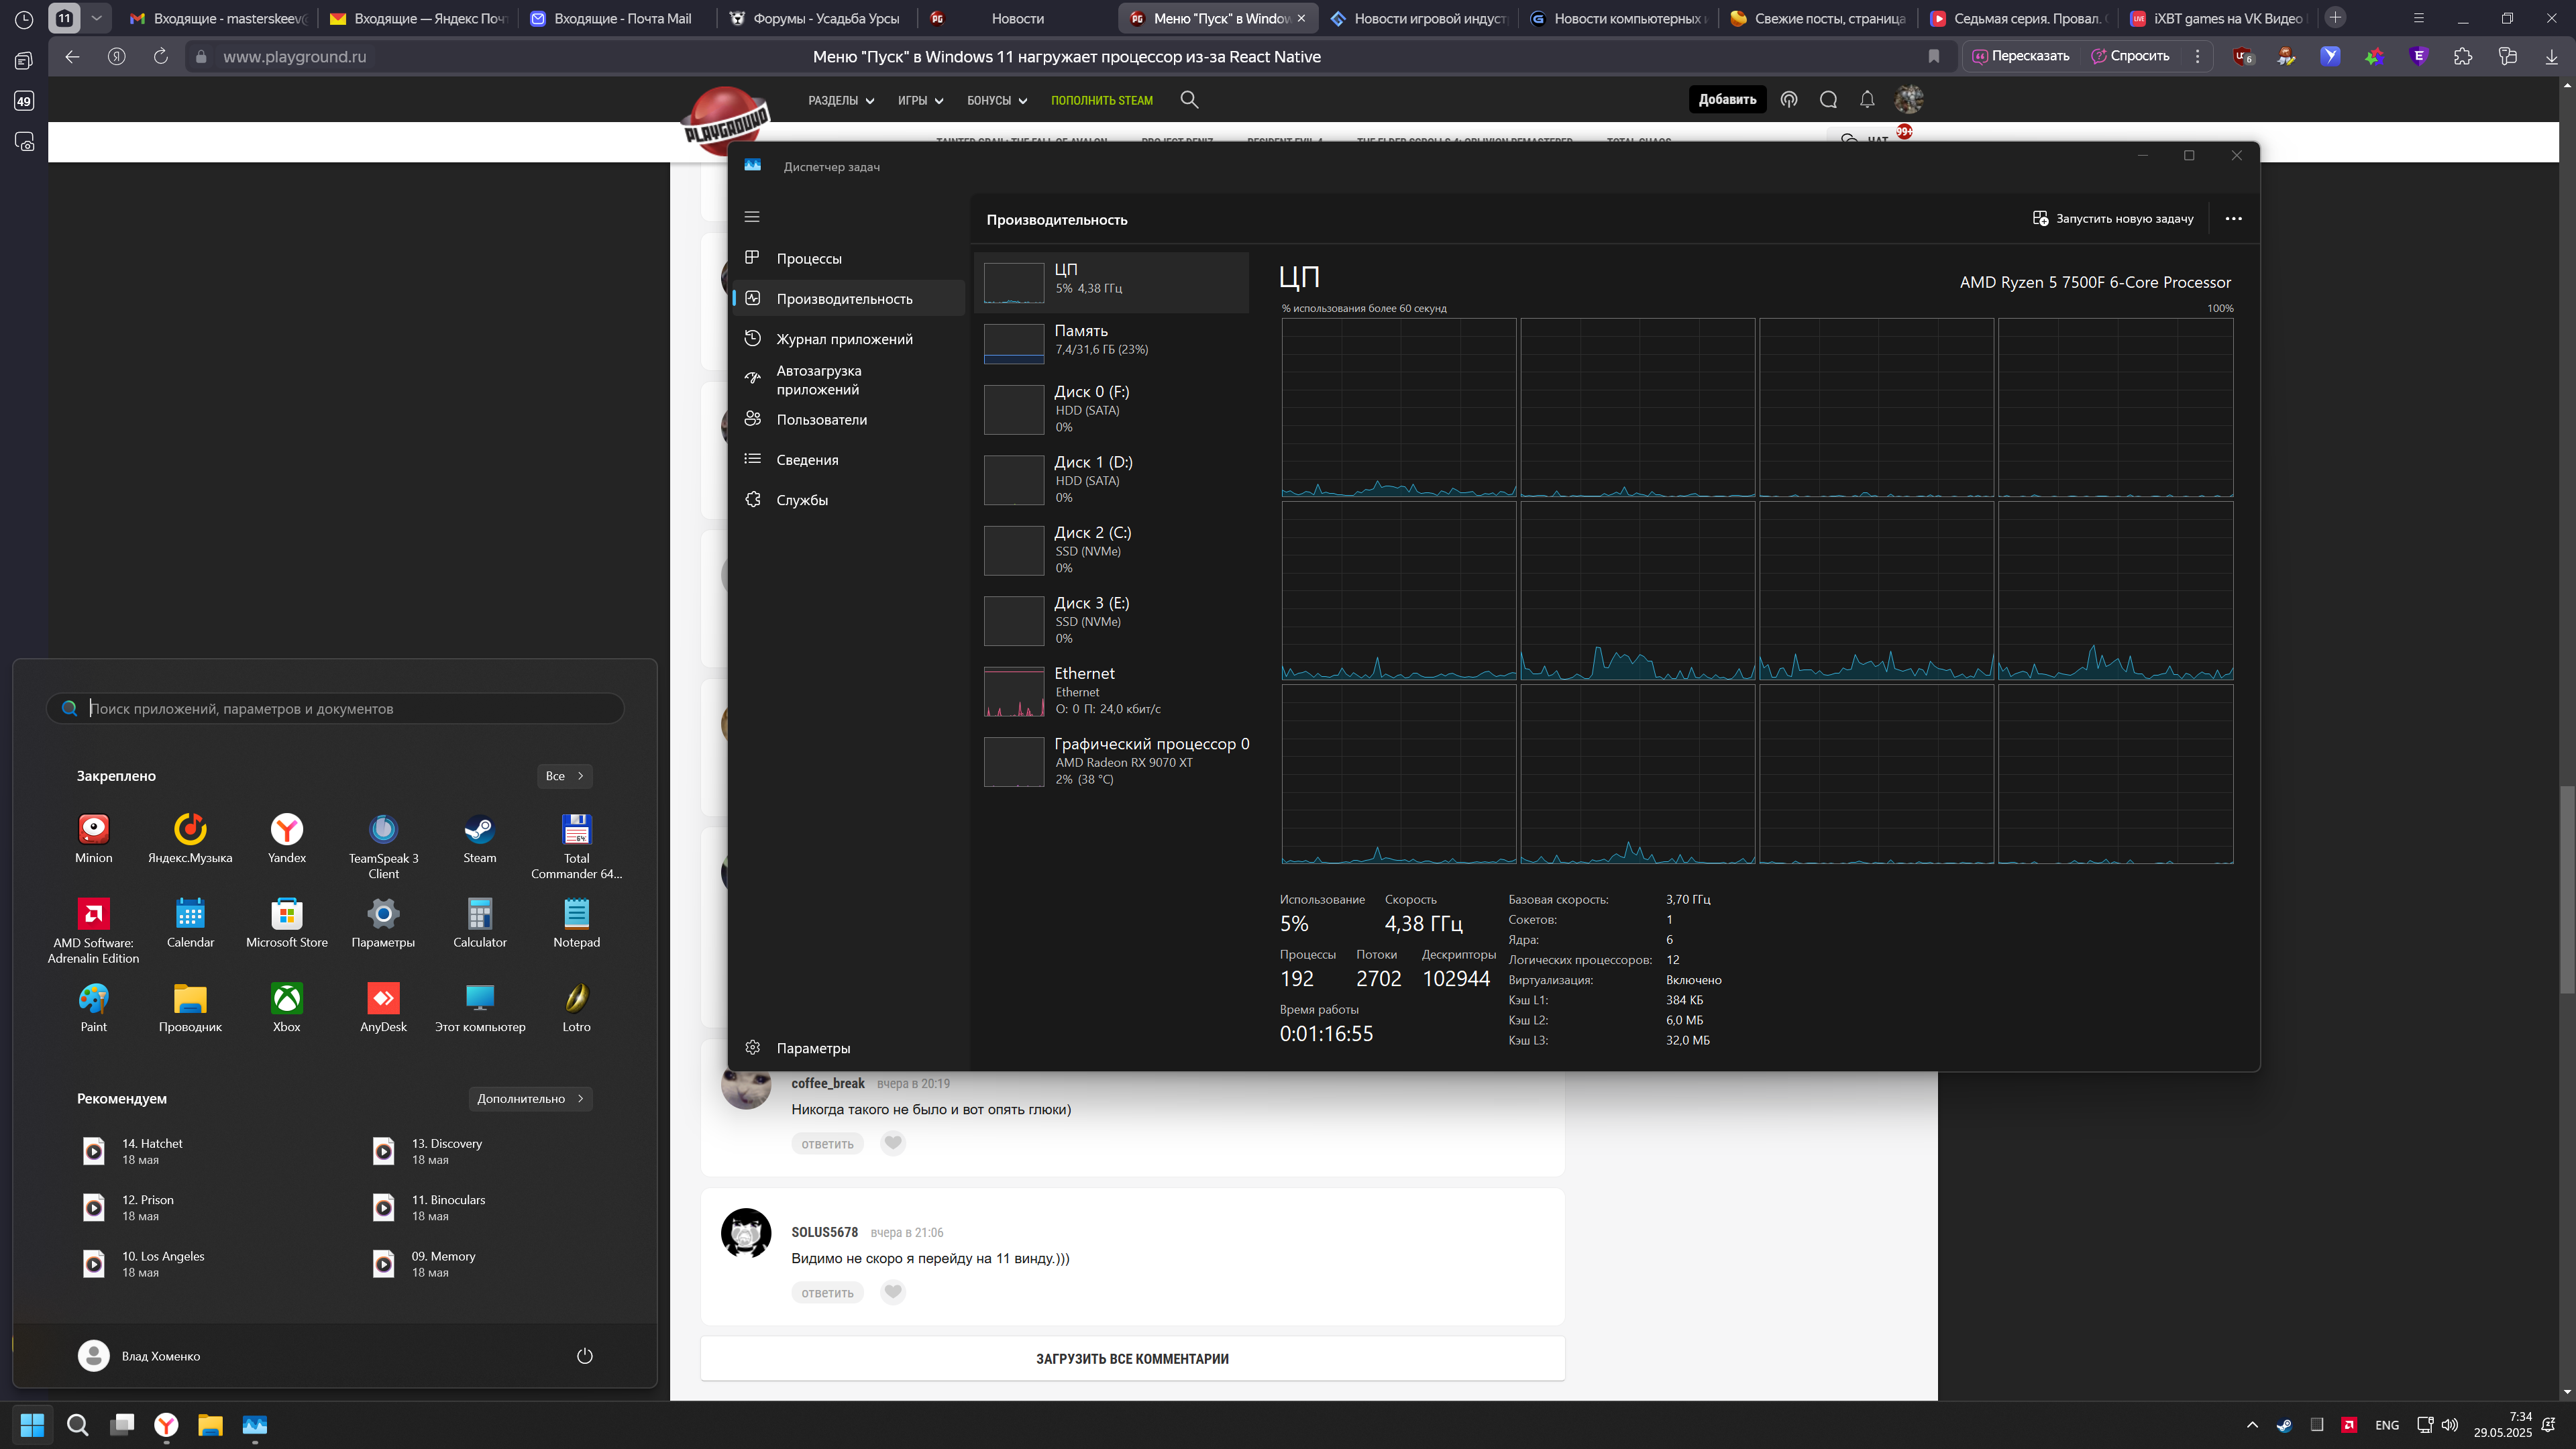Screen dimensions: 2576x1449
Task: Open the Processes section in Task Manager
Action: 808,258
